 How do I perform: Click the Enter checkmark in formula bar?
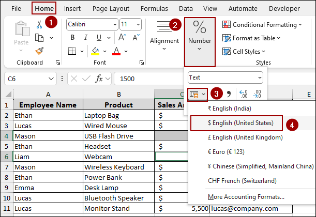(x=86, y=79)
